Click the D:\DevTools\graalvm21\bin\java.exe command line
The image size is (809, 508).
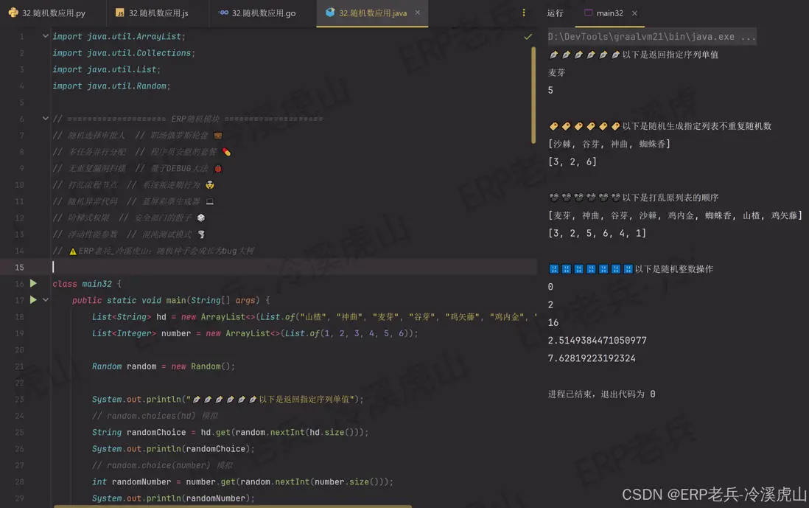click(x=651, y=37)
